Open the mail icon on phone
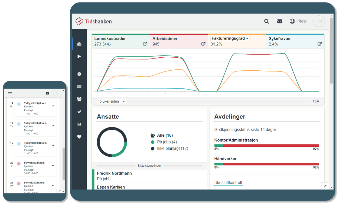Screen dimensions: 343x210 click(x=47, y=93)
